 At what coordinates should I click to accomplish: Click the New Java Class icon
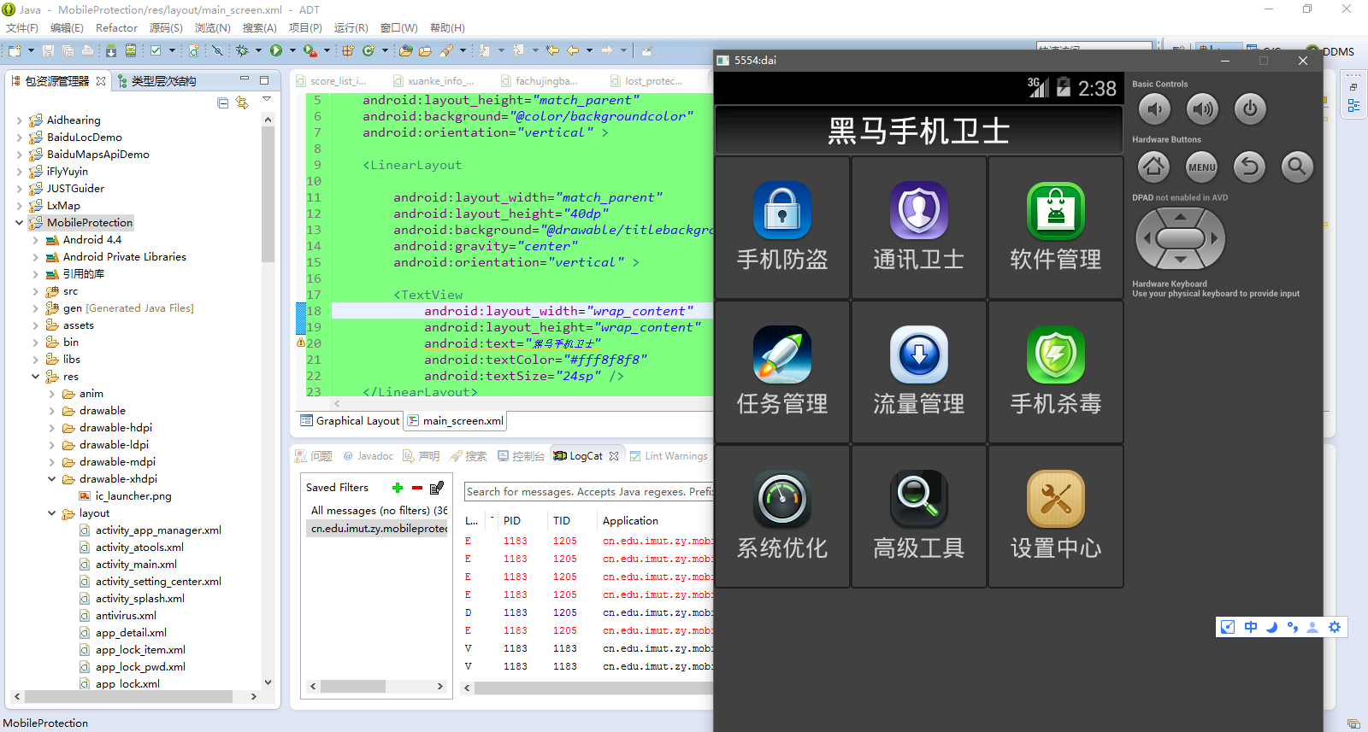coord(369,50)
